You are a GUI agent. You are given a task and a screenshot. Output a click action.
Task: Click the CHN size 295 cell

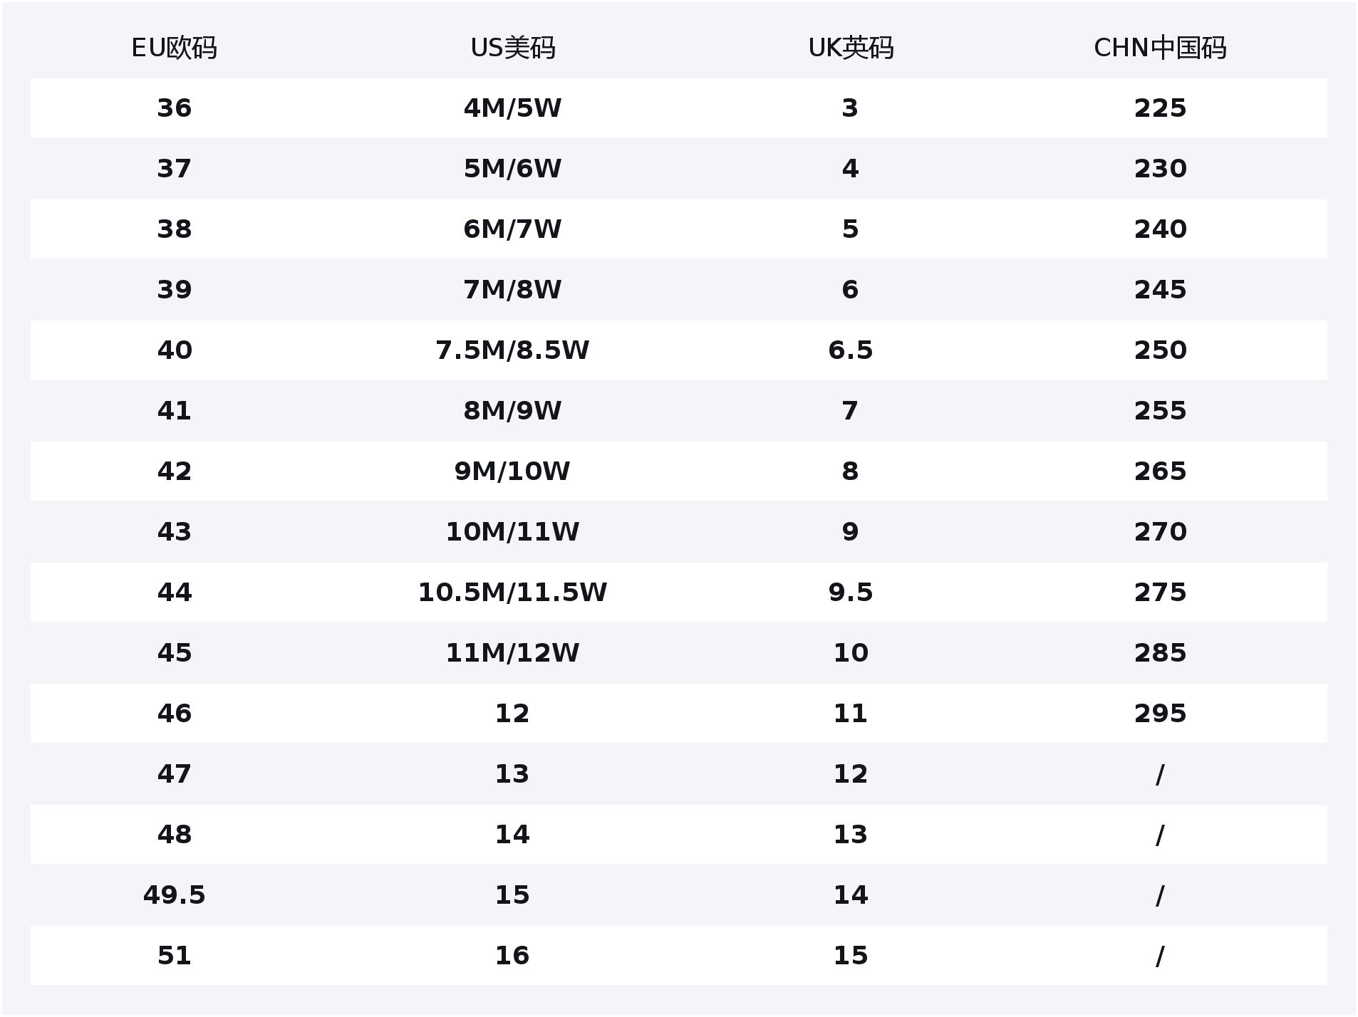click(x=1160, y=714)
